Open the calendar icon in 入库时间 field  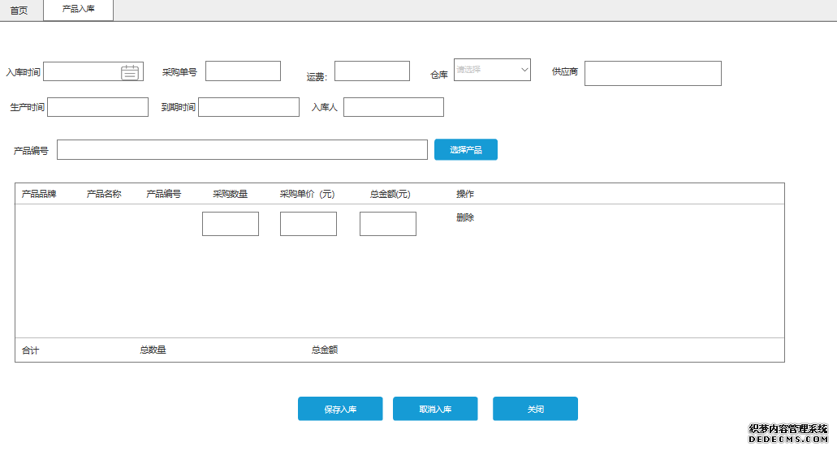pyautogui.click(x=130, y=72)
